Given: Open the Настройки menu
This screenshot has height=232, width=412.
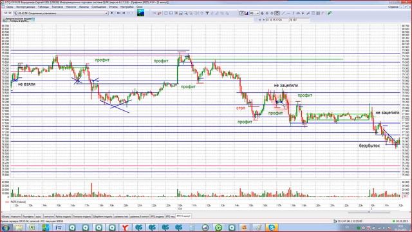Looking at the screenshot, I should (127, 7).
